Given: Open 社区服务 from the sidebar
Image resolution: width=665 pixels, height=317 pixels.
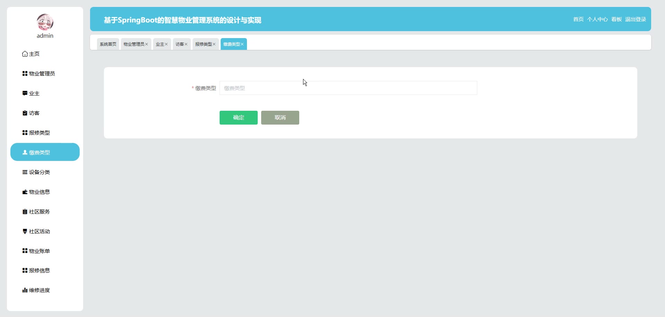Looking at the screenshot, I should 45,212.
